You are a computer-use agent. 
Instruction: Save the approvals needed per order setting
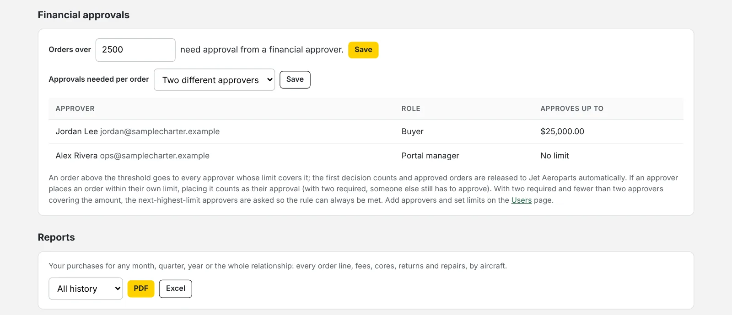click(295, 79)
